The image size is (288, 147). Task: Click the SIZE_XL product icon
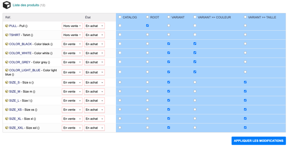pyautogui.click(x=7, y=119)
